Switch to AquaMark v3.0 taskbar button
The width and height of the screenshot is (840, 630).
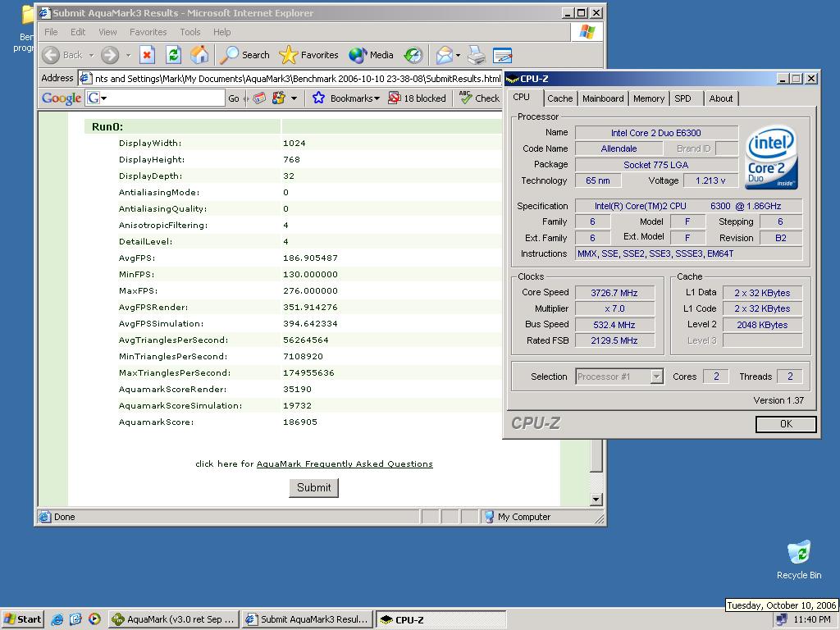click(174, 619)
